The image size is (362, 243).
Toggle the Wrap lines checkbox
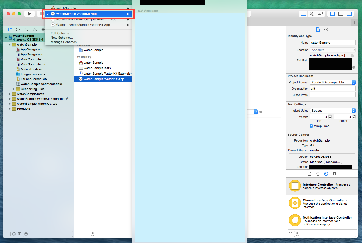tap(311, 126)
